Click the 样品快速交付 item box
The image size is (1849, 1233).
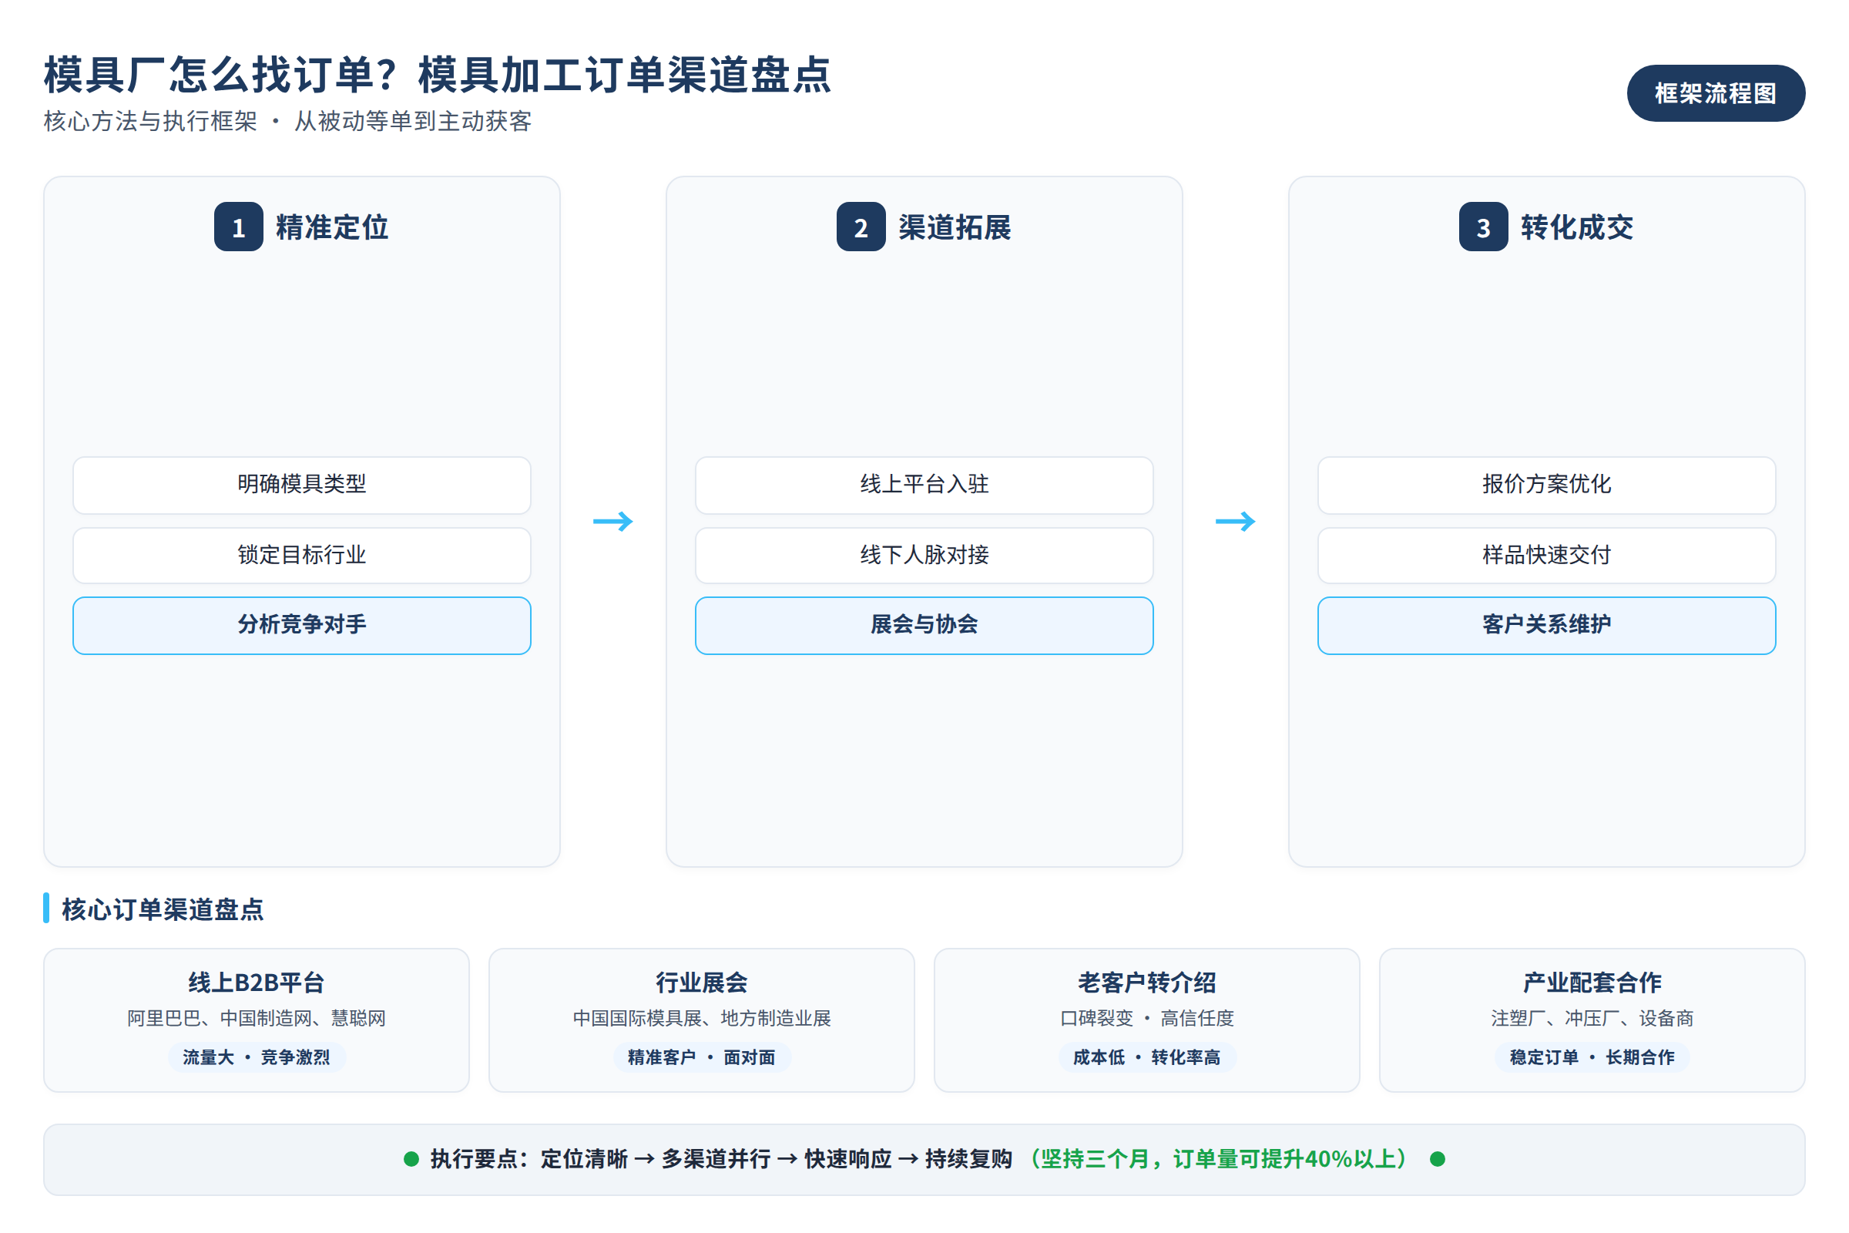tap(1546, 555)
